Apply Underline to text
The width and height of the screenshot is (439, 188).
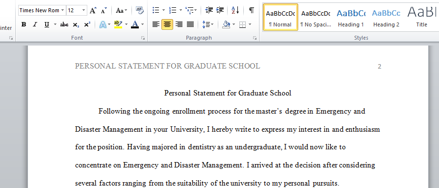[x=47, y=24]
